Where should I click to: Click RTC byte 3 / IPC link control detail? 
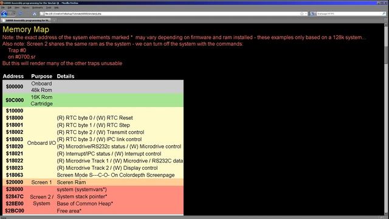[x=99, y=139]
